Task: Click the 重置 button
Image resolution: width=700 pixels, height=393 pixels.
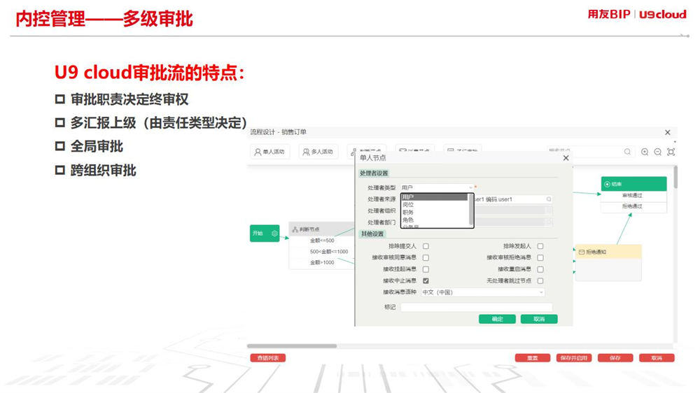Action: [x=532, y=358]
